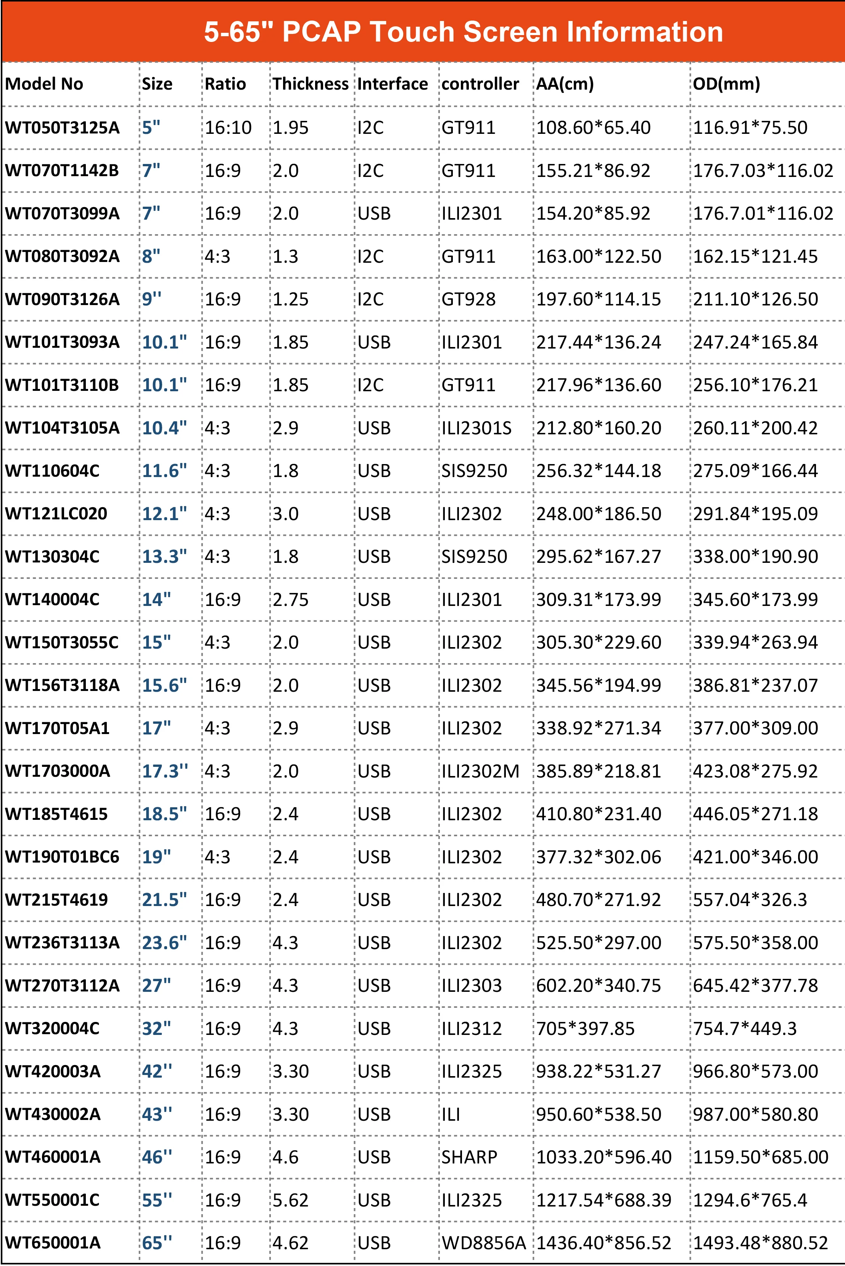Click the 754.7*449.3 OD value
This screenshot has height=1266, width=845.
[x=744, y=1028]
